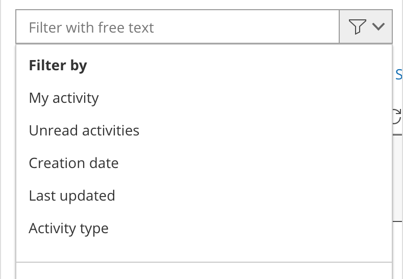Filter the list by activity type
Image resolution: width=403 pixels, height=279 pixels.
[x=68, y=228]
